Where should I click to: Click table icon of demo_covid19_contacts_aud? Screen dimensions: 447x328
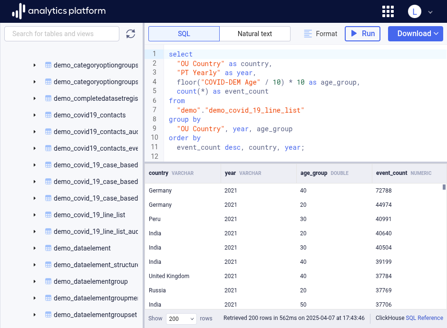pyautogui.click(x=48, y=132)
